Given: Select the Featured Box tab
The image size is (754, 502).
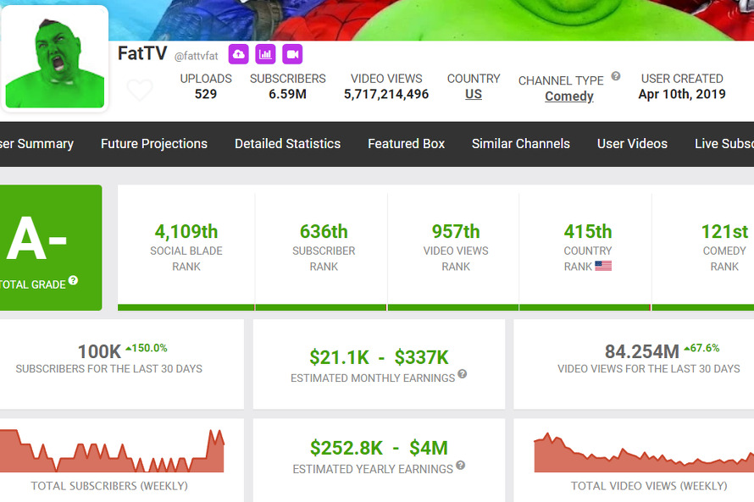Looking at the screenshot, I should point(406,144).
